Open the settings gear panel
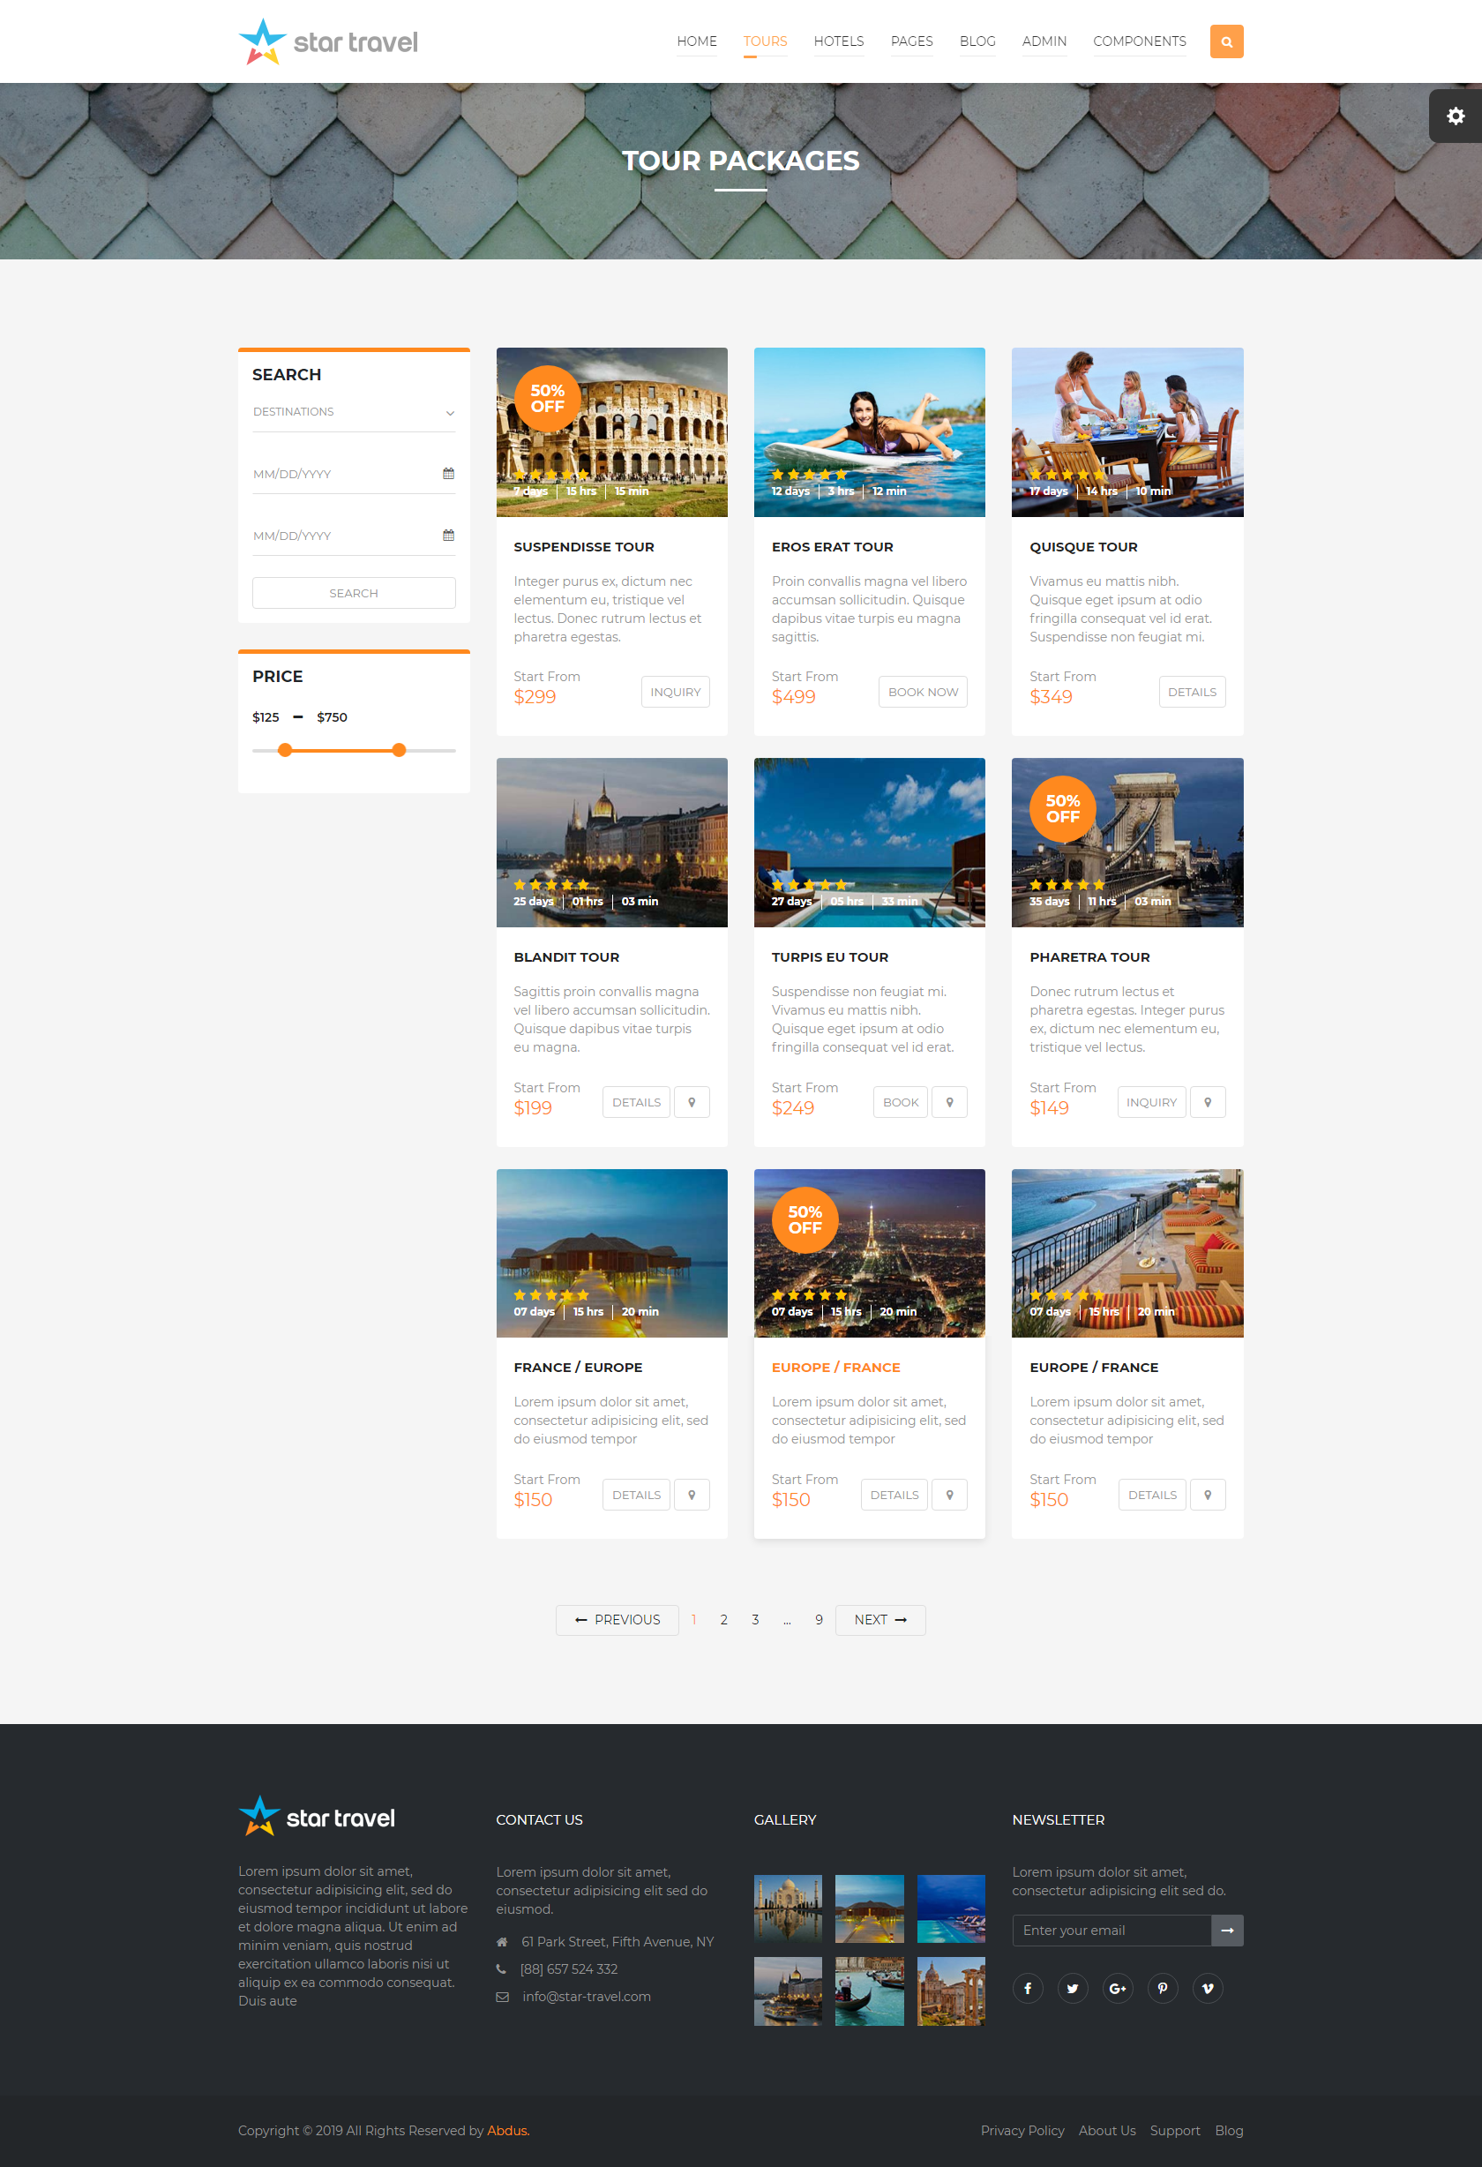Viewport: 1482px width, 2167px height. click(x=1454, y=116)
